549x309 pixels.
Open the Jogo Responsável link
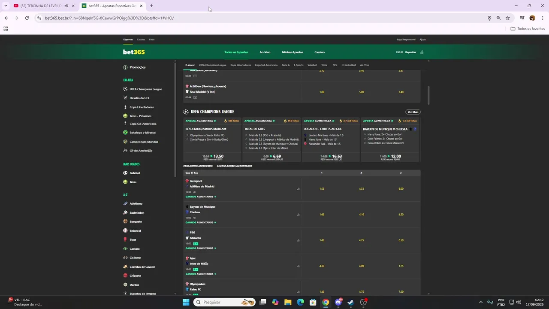pyautogui.click(x=406, y=39)
